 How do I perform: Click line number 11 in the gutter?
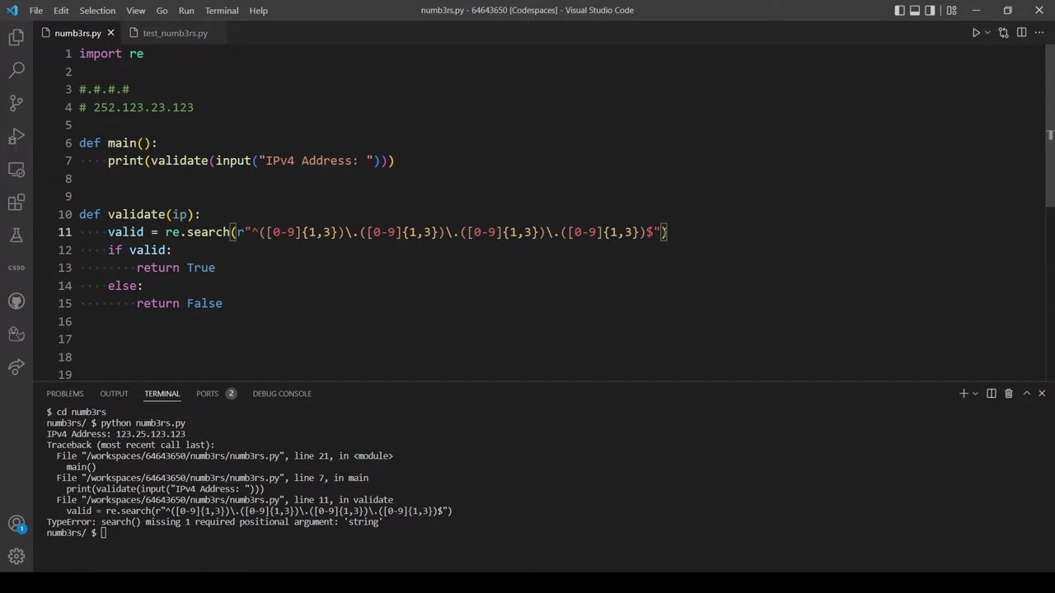coord(65,232)
